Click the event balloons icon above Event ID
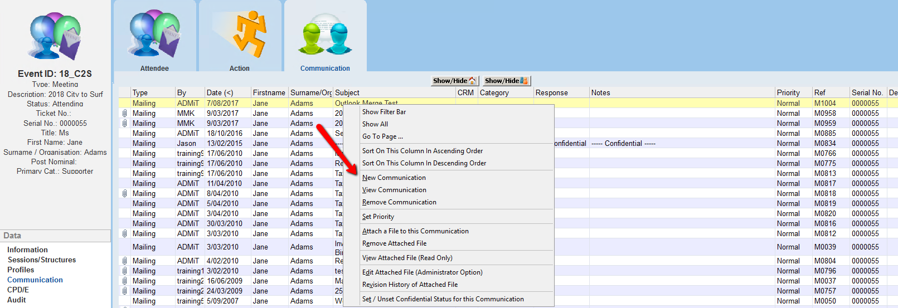The height and width of the screenshot is (308, 898). click(x=55, y=37)
